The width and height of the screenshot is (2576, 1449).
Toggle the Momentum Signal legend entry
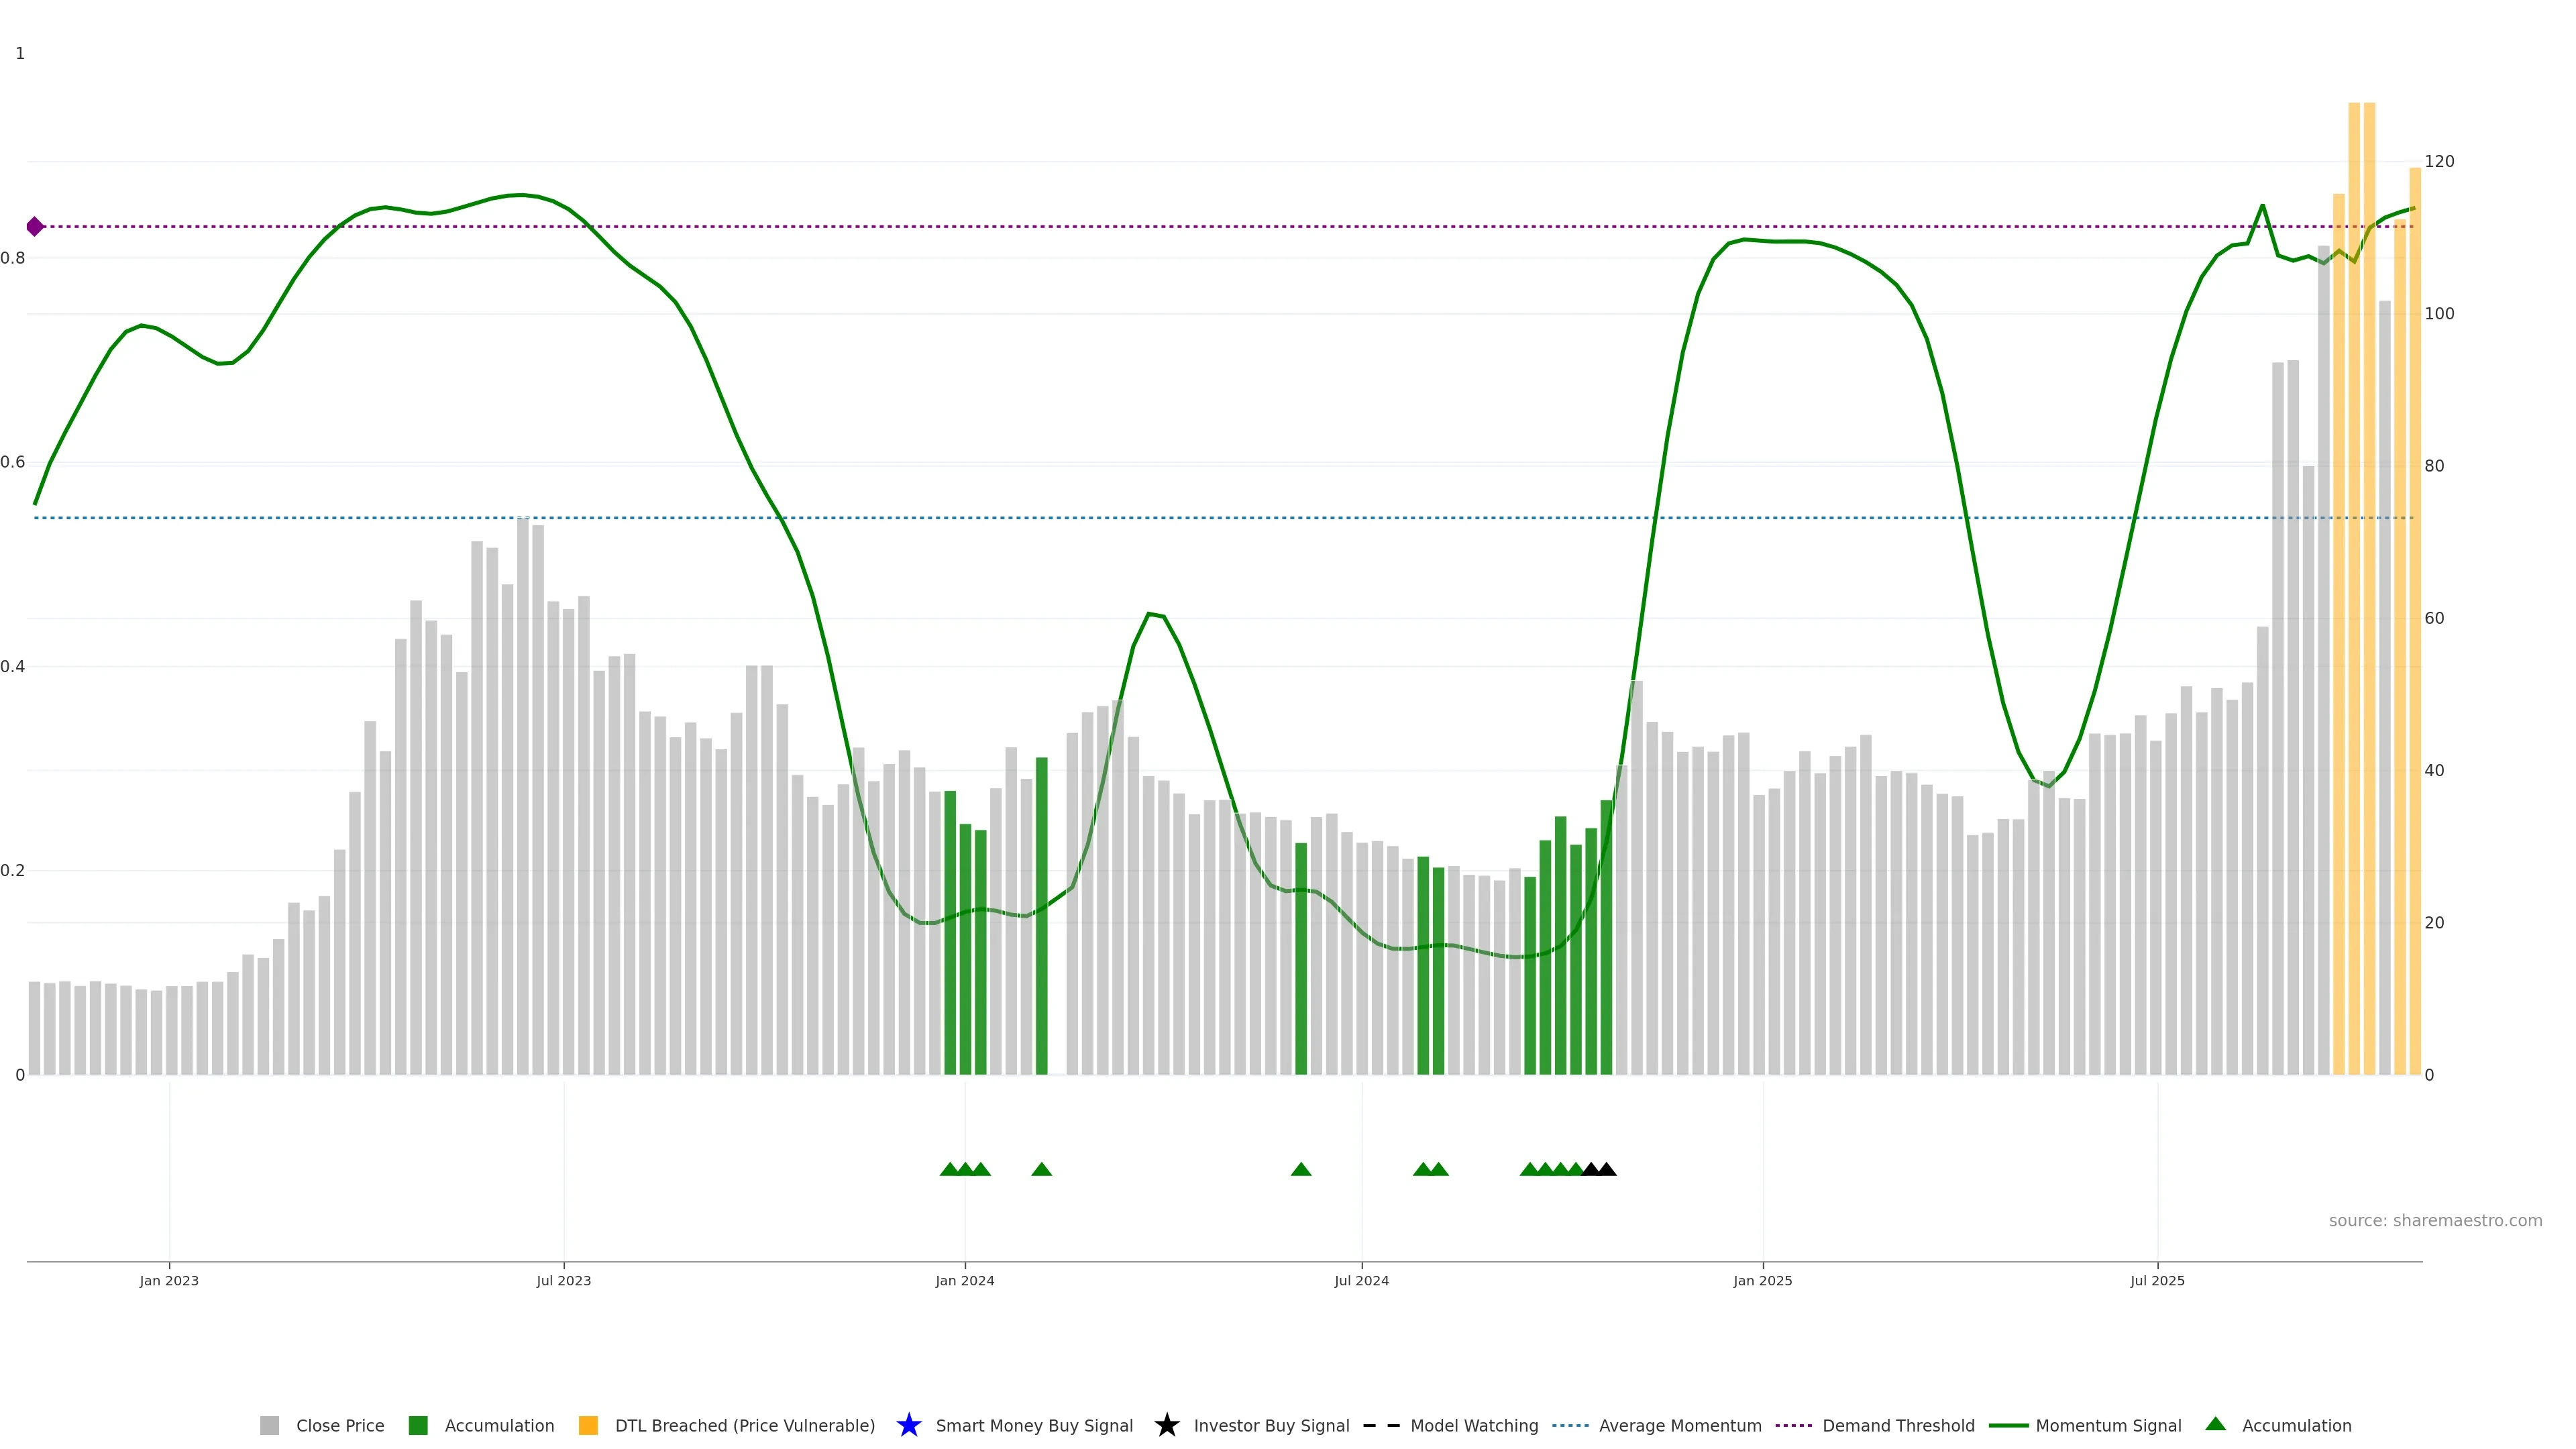(x=2108, y=1425)
